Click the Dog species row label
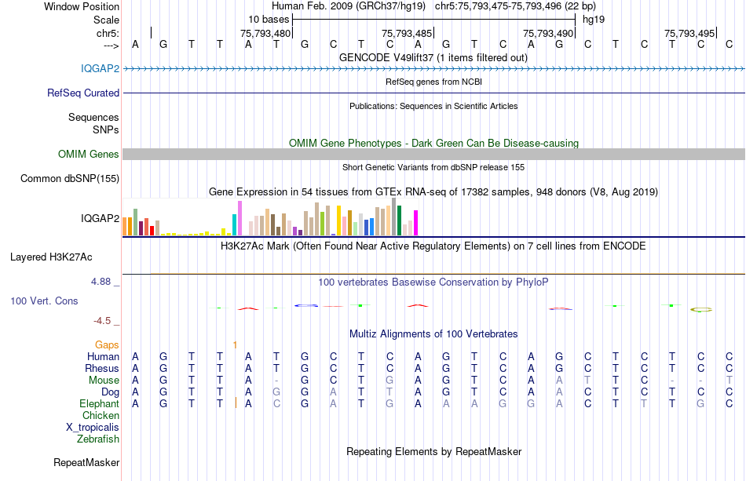 (x=110, y=392)
